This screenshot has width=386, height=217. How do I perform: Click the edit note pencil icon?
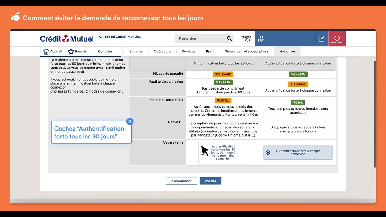[321, 39]
